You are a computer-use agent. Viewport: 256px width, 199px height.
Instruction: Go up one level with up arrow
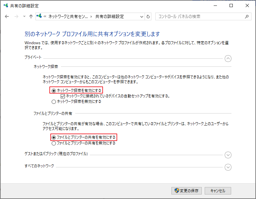(x=31, y=16)
